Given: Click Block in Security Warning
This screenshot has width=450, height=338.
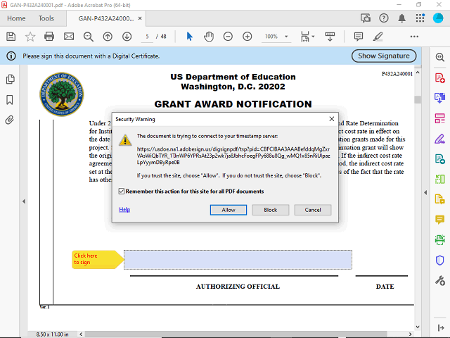Looking at the screenshot, I should click(x=270, y=210).
